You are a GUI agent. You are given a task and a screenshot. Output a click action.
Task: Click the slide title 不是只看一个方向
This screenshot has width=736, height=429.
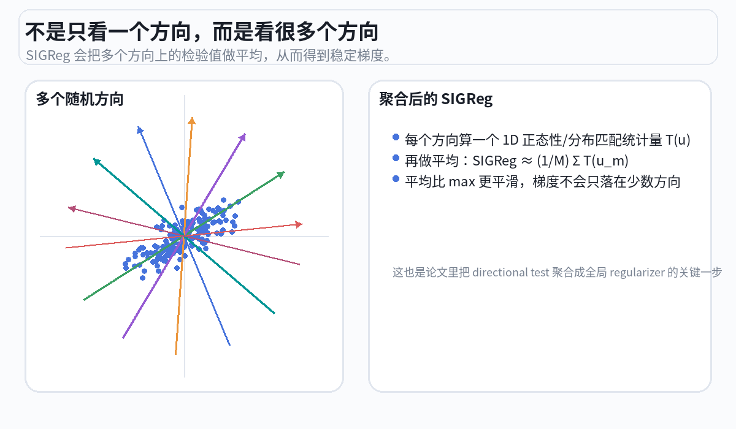point(202,31)
